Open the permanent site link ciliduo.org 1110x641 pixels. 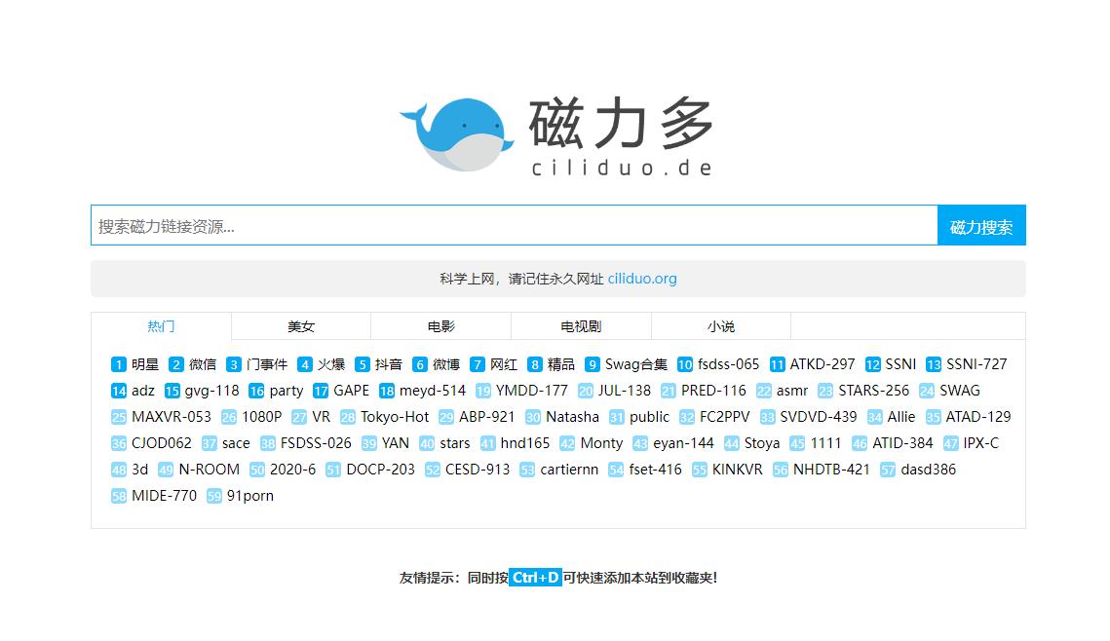coord(641,279)
